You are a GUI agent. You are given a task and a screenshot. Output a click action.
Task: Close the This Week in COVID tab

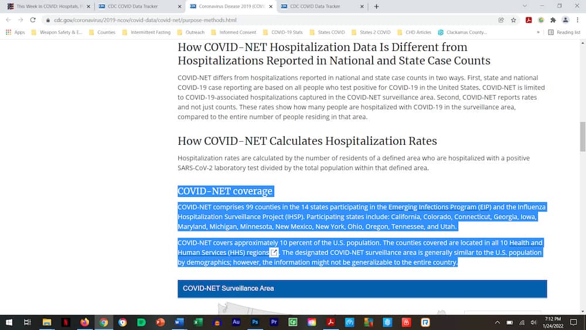88,6
